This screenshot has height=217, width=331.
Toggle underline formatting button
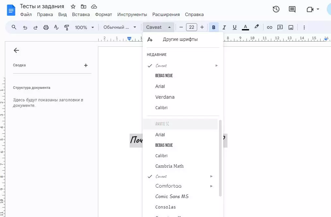[234, 27]
